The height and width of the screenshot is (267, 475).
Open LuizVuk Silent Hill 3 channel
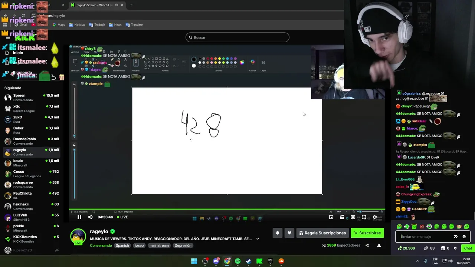tap(32, 217)
